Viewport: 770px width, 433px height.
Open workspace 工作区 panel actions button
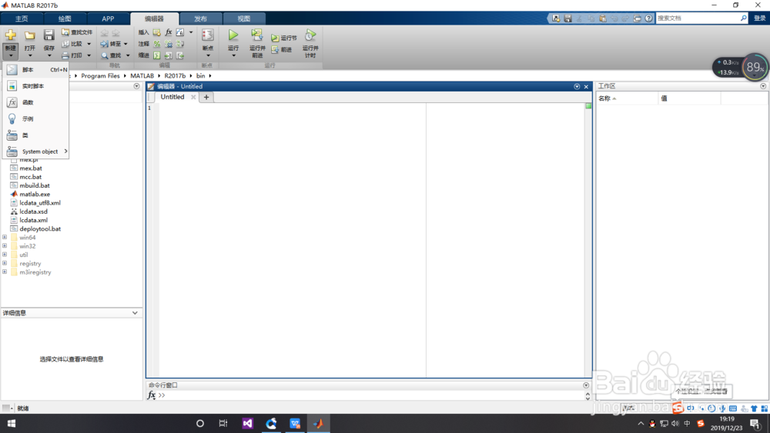[x=763, y=86]
